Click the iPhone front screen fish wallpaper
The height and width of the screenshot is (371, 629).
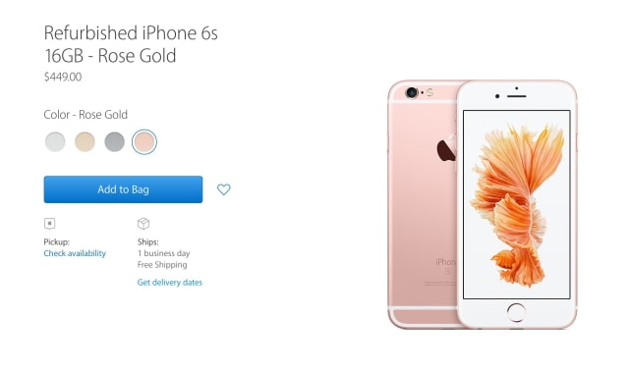pyautogui.click(x=517, y=204)
